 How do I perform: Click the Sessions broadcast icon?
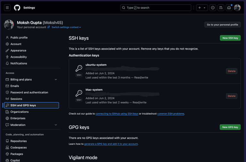pos(7,99)
